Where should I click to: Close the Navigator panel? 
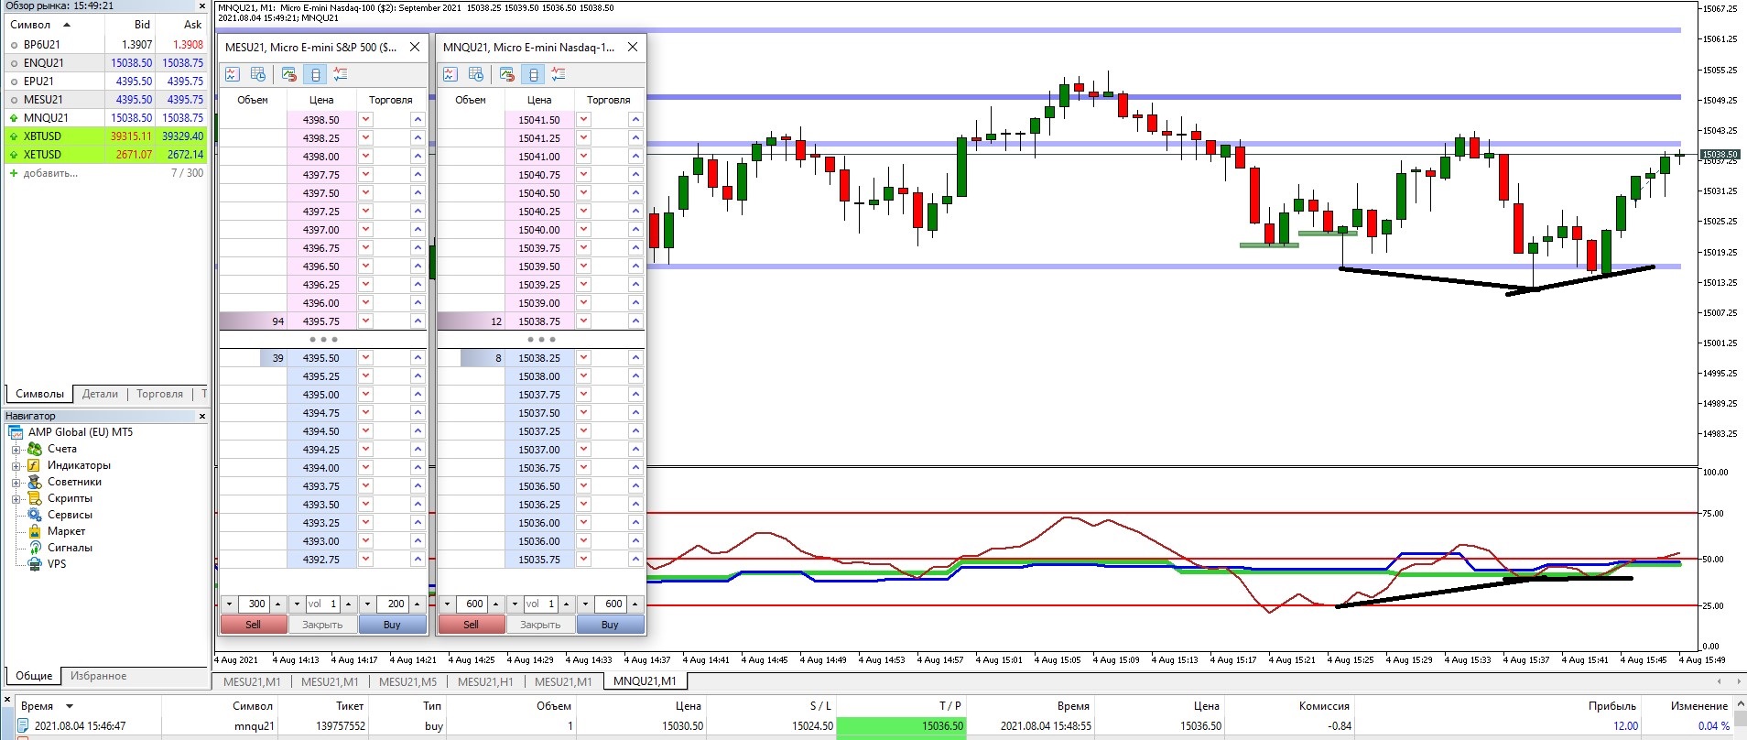tap(202, 416)
